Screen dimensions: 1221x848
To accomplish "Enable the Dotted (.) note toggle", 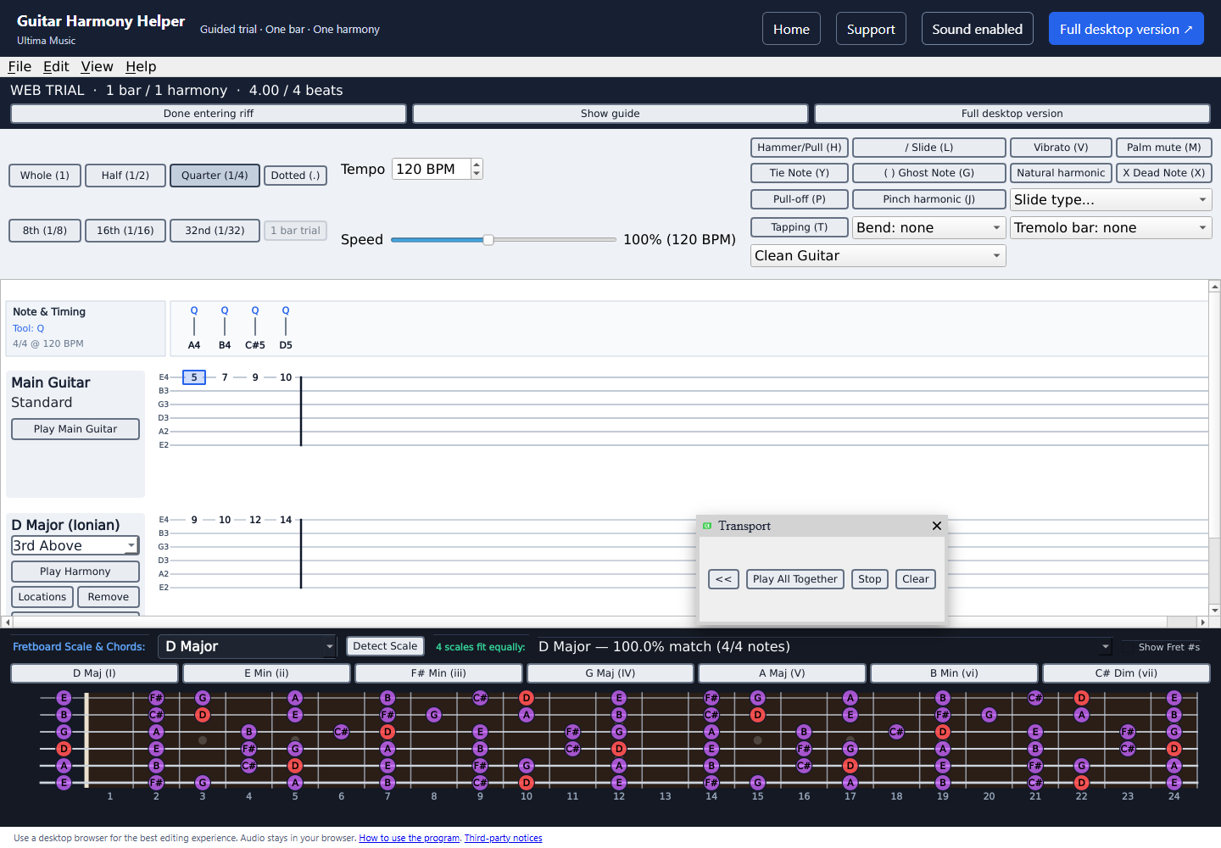I will point(295,176).
